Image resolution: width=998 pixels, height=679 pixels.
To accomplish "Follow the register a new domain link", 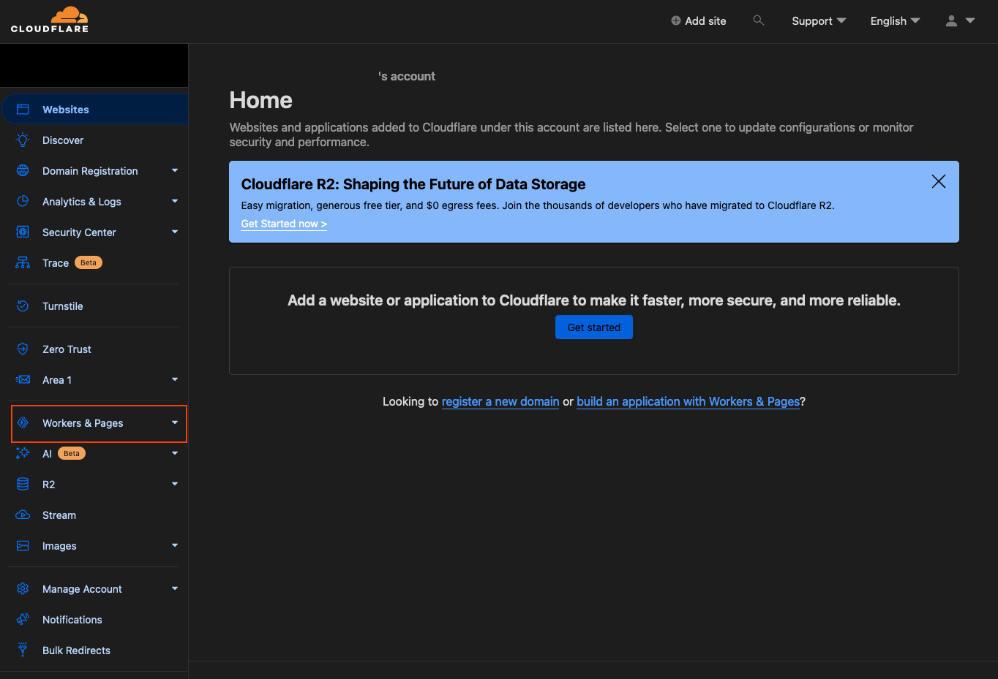I will pyautogui.click(x=500, y=401).
